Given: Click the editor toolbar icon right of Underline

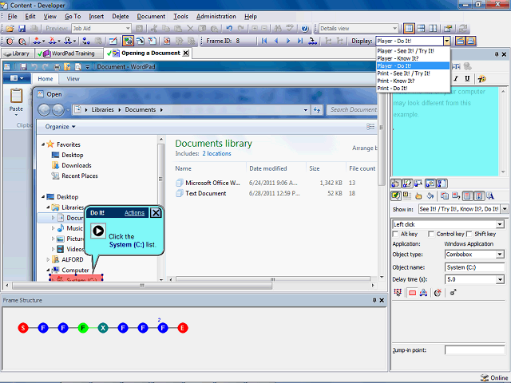Looking at the screenshot, I should point(481,79).
